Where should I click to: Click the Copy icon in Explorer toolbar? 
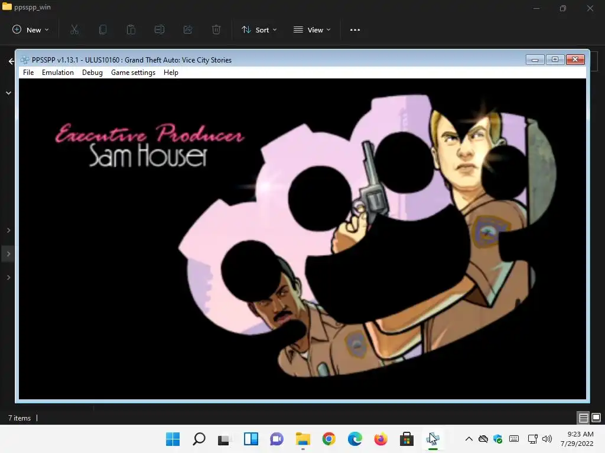(x=103, y=29)
